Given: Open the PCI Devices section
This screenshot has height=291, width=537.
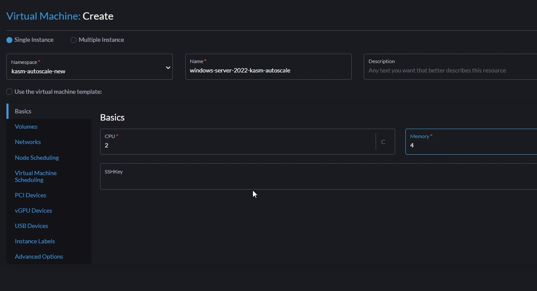Looking at the screenshot, I should (x=30, y=195).
